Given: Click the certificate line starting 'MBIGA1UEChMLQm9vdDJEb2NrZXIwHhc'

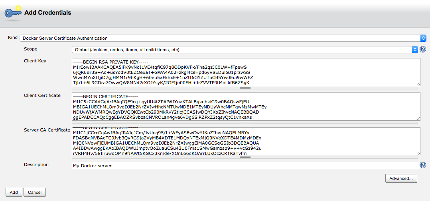Looking at the screenshot, I should (x=170, y=107).
